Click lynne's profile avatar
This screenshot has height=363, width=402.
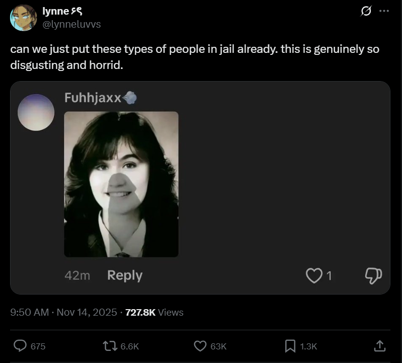coord(23,18)
